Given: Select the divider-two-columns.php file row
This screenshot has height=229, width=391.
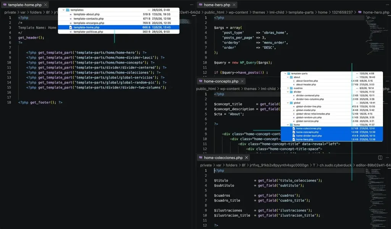Looking at the screenshot, I should click(332, 99).
